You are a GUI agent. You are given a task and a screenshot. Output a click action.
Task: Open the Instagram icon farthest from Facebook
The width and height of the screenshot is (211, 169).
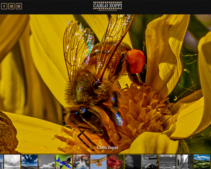[x=19, y=6]
